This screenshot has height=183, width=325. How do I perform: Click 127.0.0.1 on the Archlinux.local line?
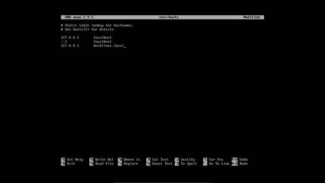(x=70, y=46)
